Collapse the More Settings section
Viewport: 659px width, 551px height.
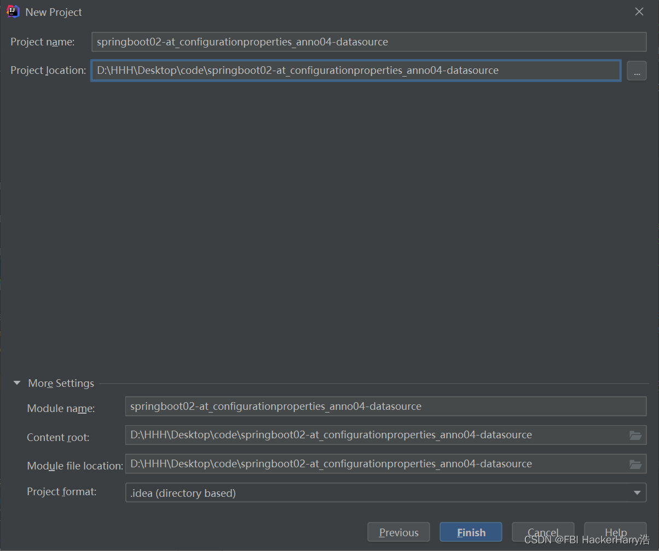point(17,384)
